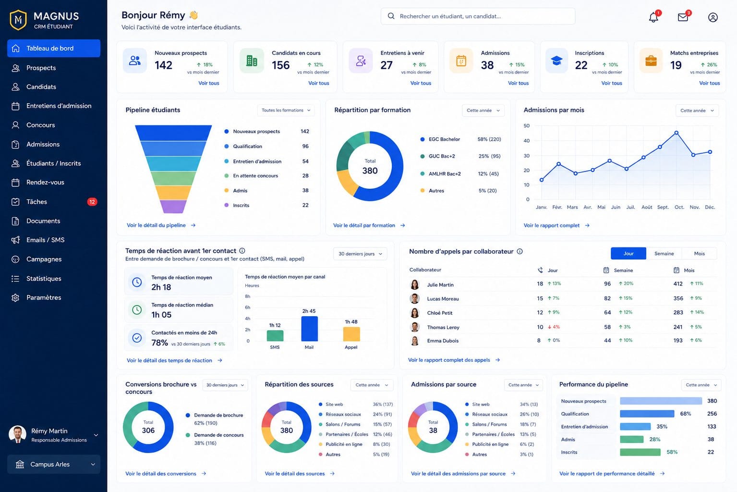Click the Qualification bar in Performance du pipeline
This screenshot has height=492, width=737.
click(x=647, y=414)
